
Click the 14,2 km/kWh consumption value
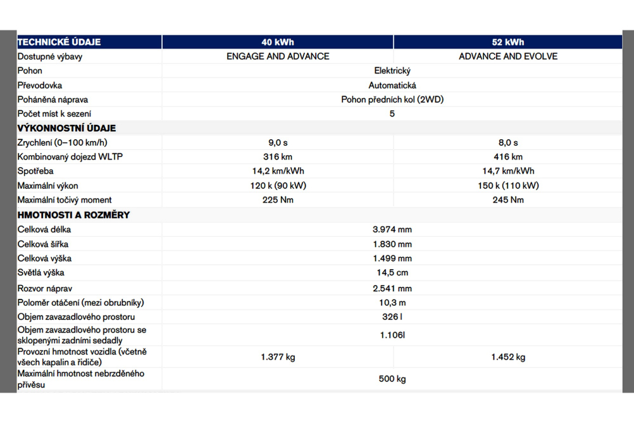click(278, 171)
